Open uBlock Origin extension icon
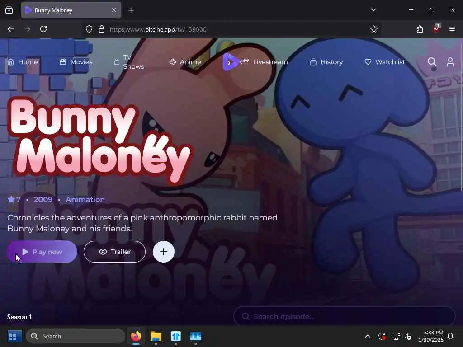 pos(436,28)
